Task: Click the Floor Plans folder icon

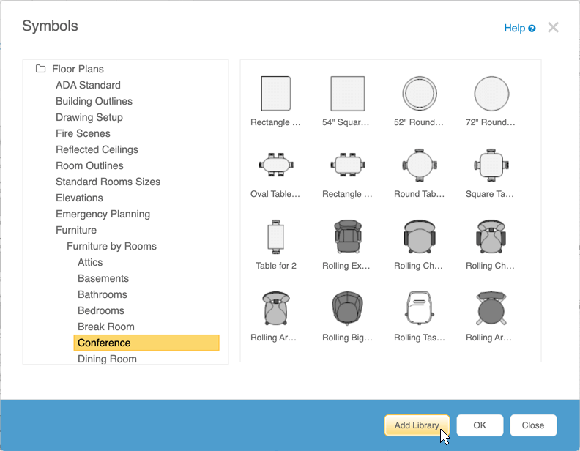Action: pyautogui.click(x=41, y=69)
